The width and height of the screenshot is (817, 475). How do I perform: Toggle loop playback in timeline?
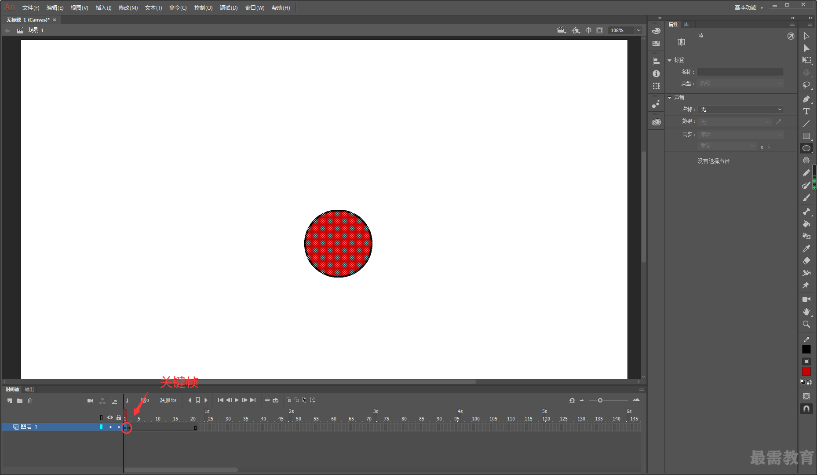coord(275,400)
